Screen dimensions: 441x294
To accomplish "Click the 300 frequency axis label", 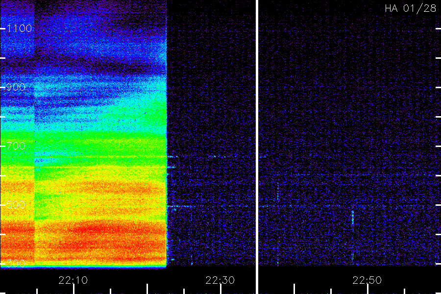I will pos(16,263).
